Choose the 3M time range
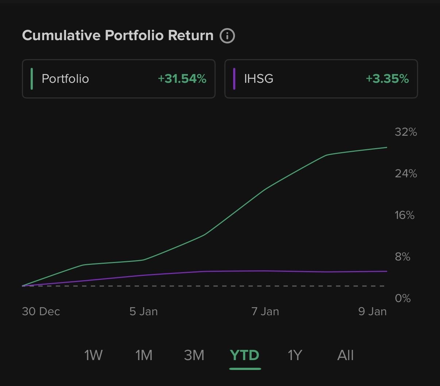 [194, 355]
